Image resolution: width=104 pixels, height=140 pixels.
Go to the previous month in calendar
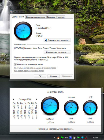(x=13, y=99)
